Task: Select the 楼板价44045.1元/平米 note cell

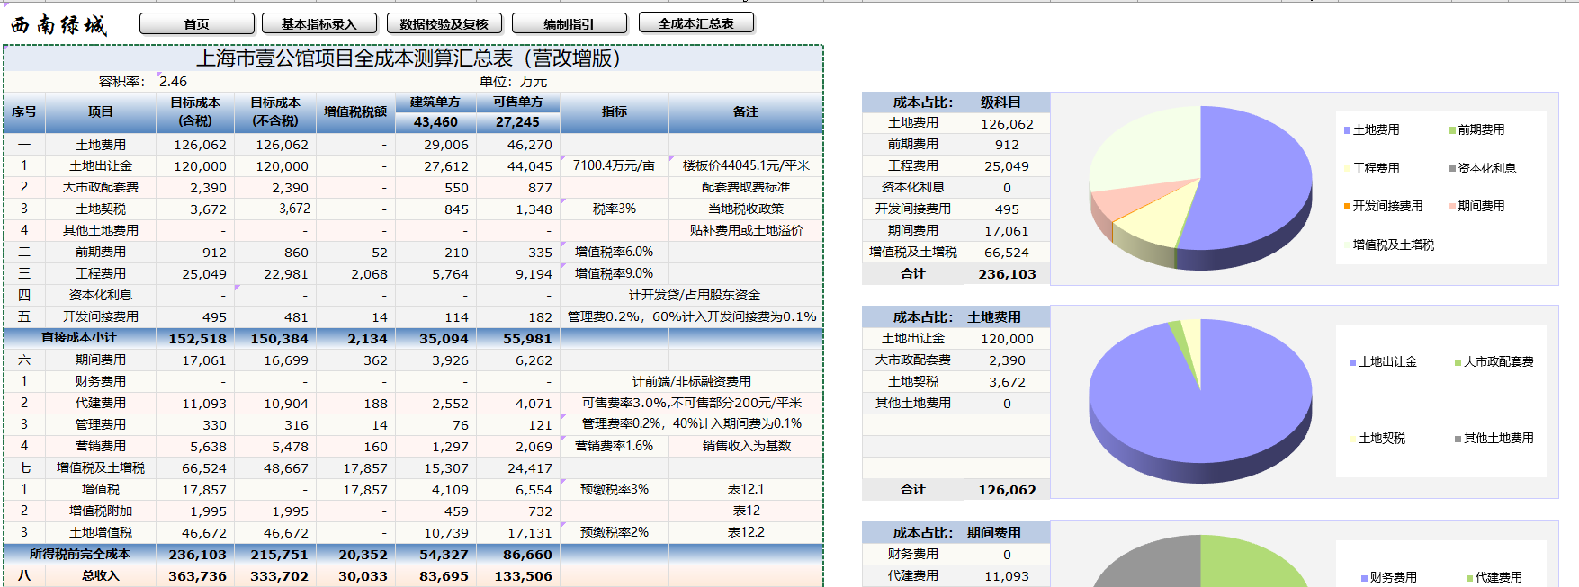Action: click(746, 166)
